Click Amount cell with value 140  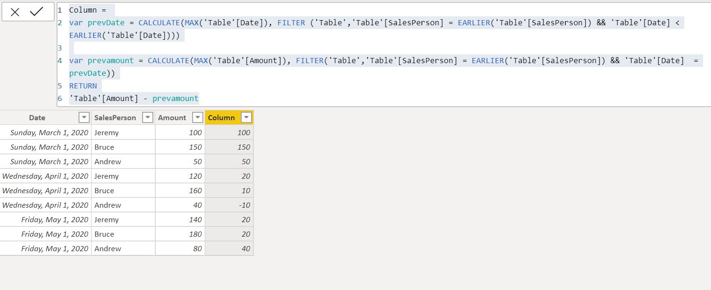(x=180, y=219)
